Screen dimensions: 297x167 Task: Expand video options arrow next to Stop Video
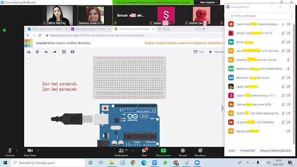click(38, 151)
